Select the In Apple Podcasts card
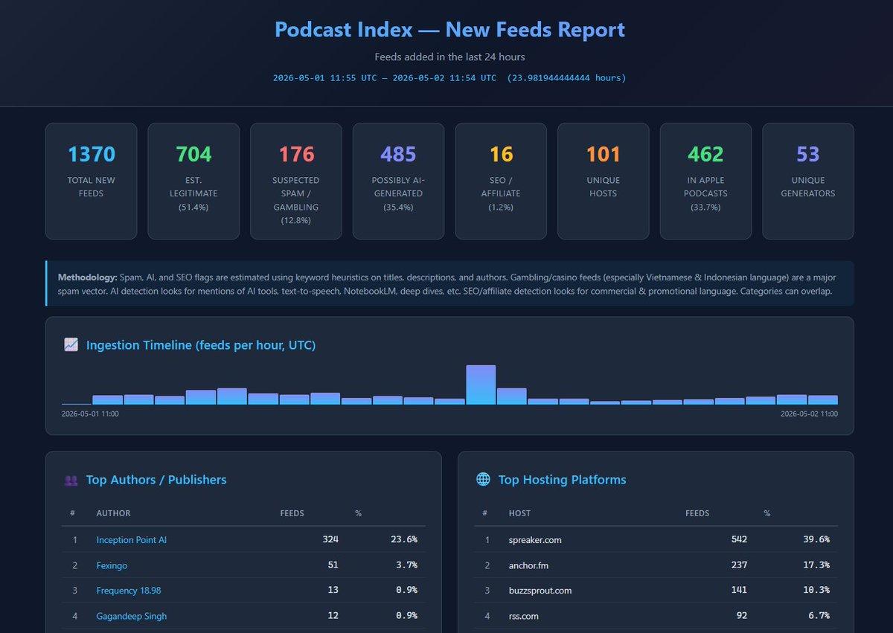893x633 pixels. click(705, 181)
